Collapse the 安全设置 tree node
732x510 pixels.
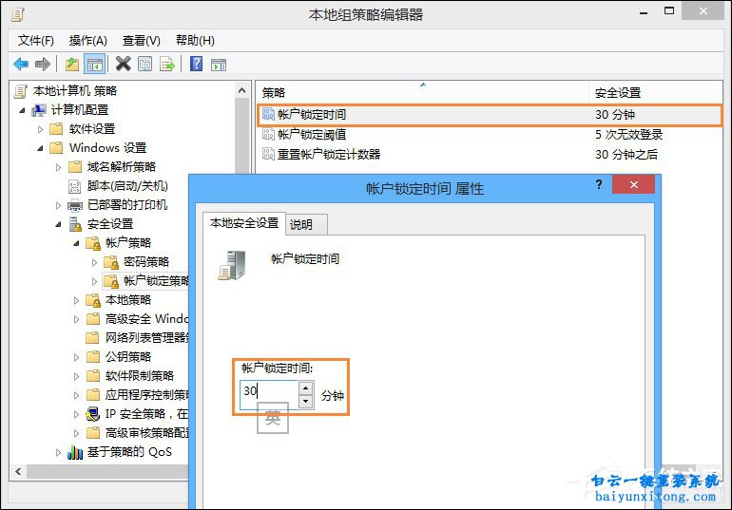pos(58,224)
